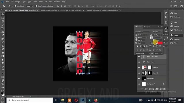Screen dimensions: 184x103
Task: Select the Pen tool
Action: tap(3, 67)
